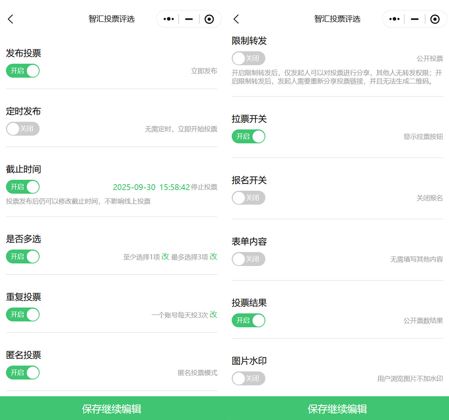Screen dimensions: 449x420
Task: Disable the 匿名投票 anonymous voting toggle
Action: click(23, 373)
